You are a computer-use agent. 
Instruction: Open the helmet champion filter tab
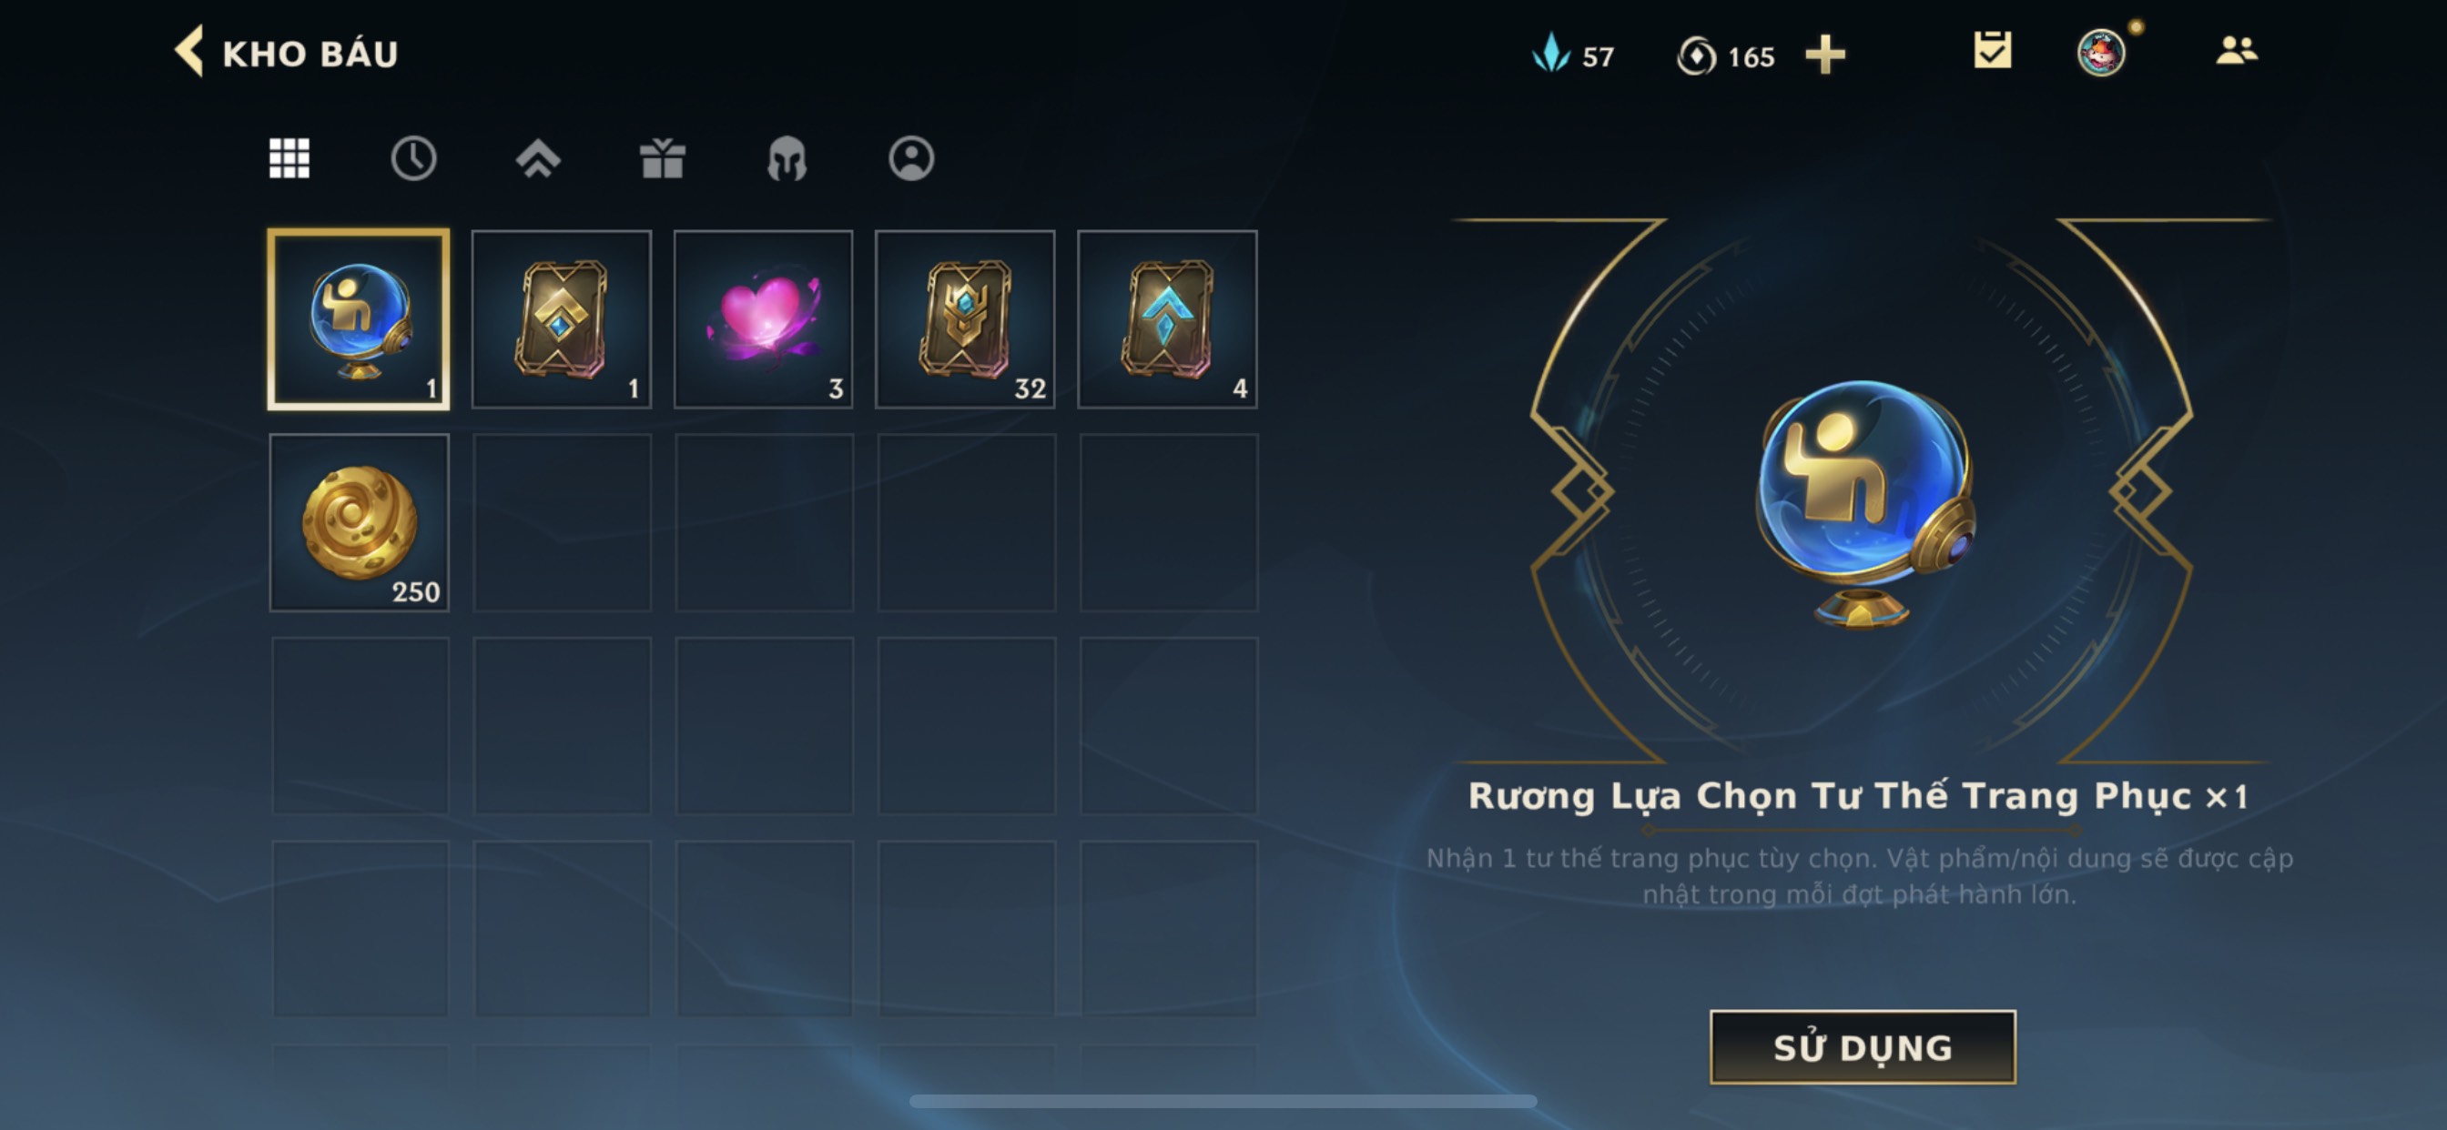(787, 158)
